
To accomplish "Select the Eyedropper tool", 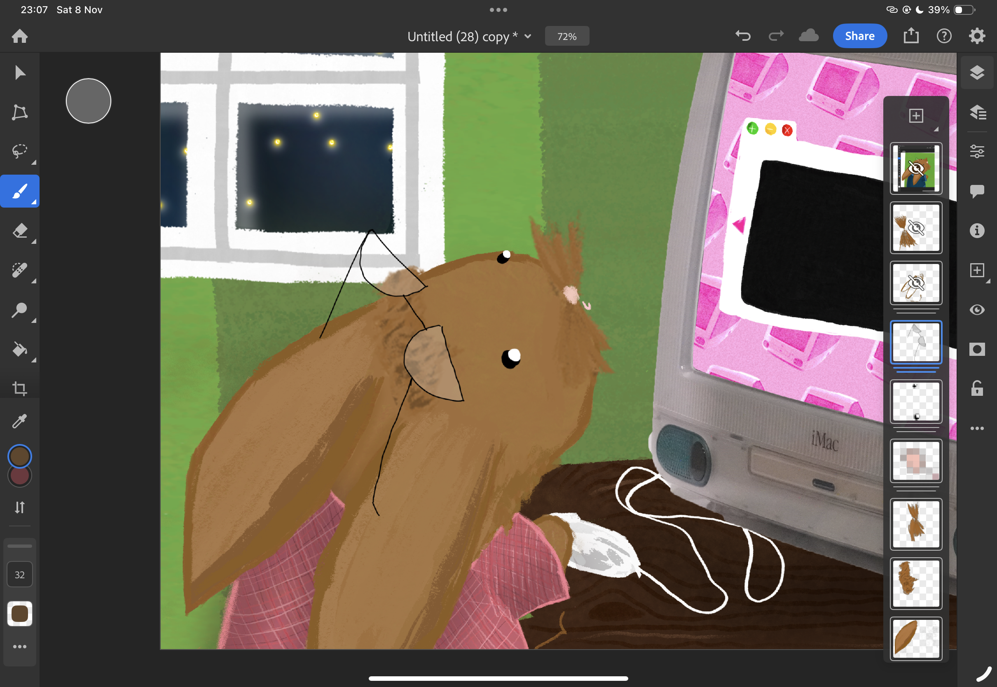I will 20,421.
